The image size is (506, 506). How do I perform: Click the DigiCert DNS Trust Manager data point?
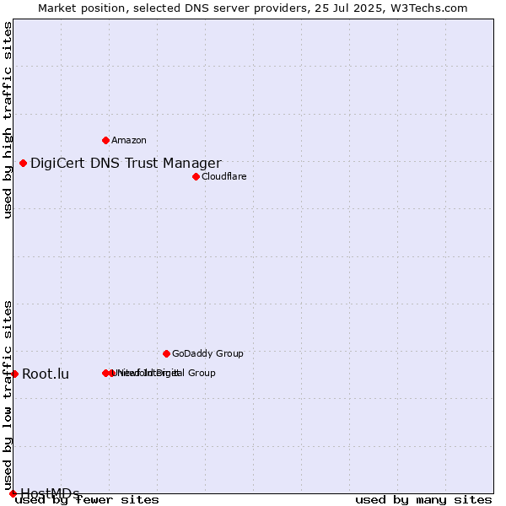[23, 164]
